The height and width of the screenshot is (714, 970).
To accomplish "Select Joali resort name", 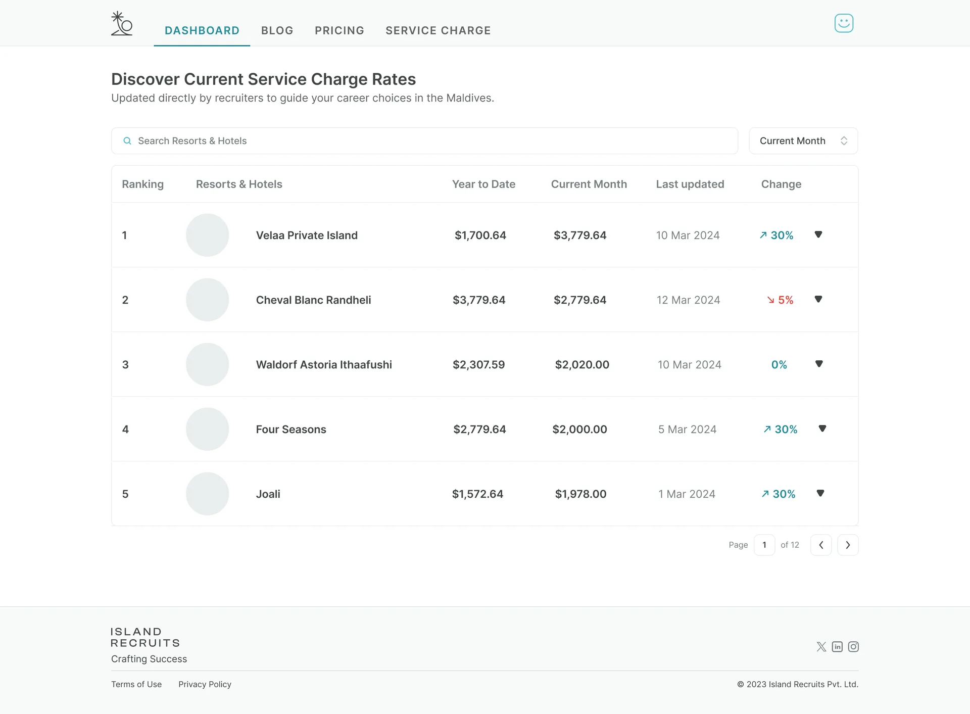I will click(268, 494).
